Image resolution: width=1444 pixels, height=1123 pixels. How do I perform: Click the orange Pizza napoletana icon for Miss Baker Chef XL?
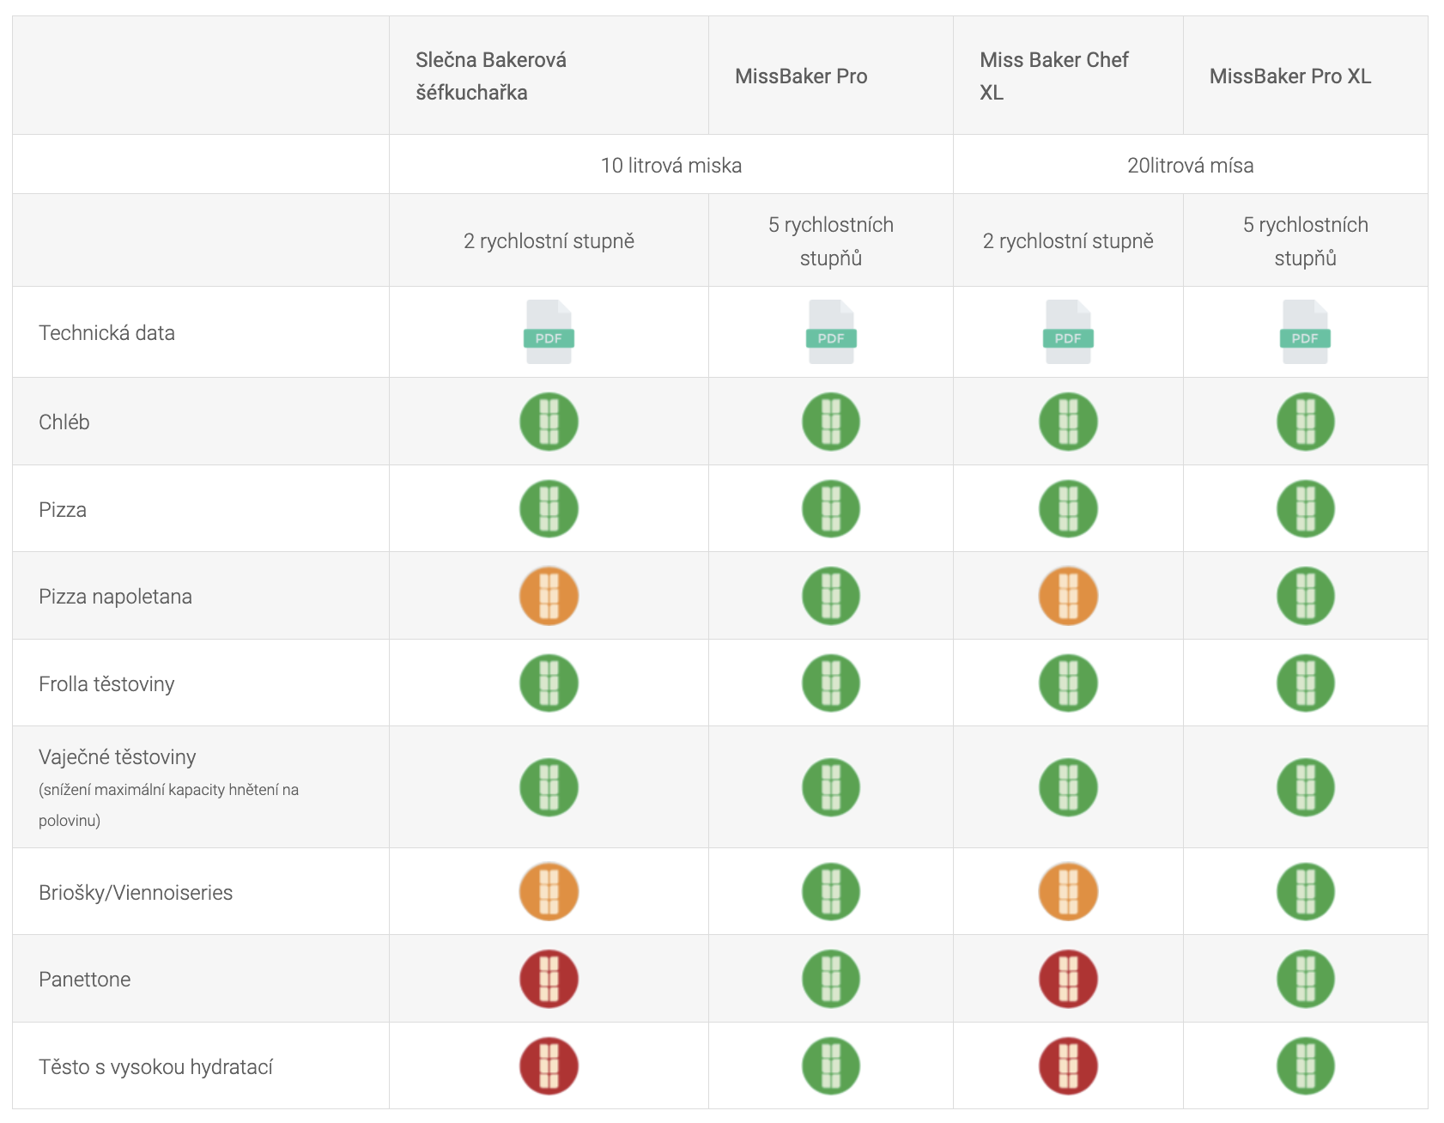click(1068, 596)
